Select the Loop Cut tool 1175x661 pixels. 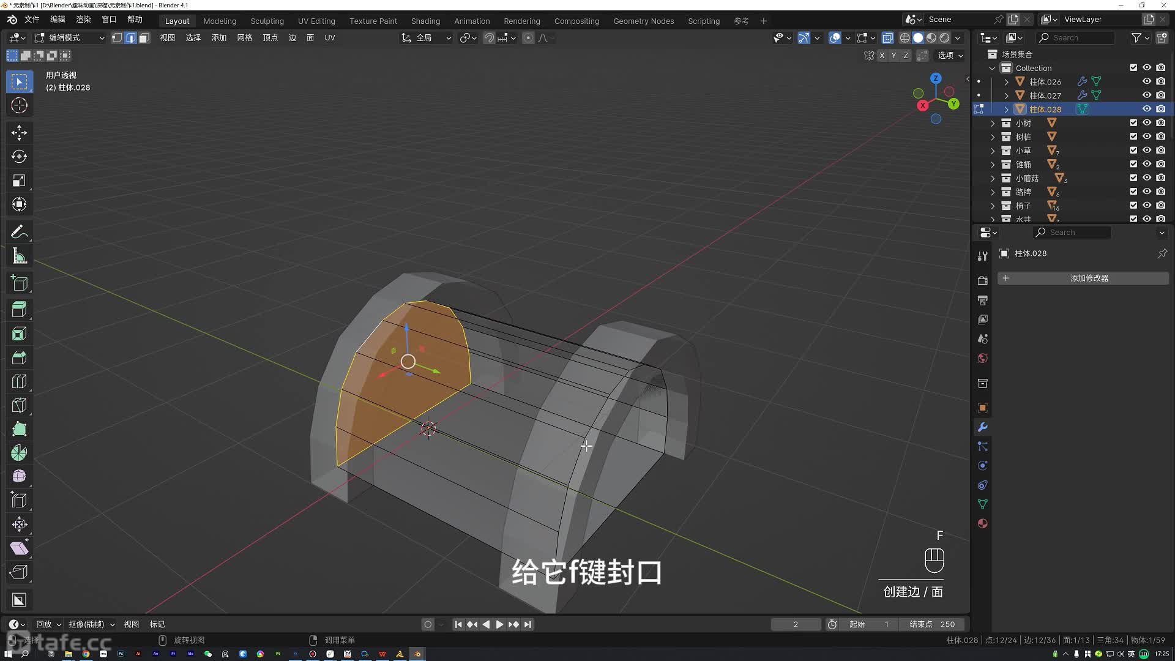click(x=19, y=381)
